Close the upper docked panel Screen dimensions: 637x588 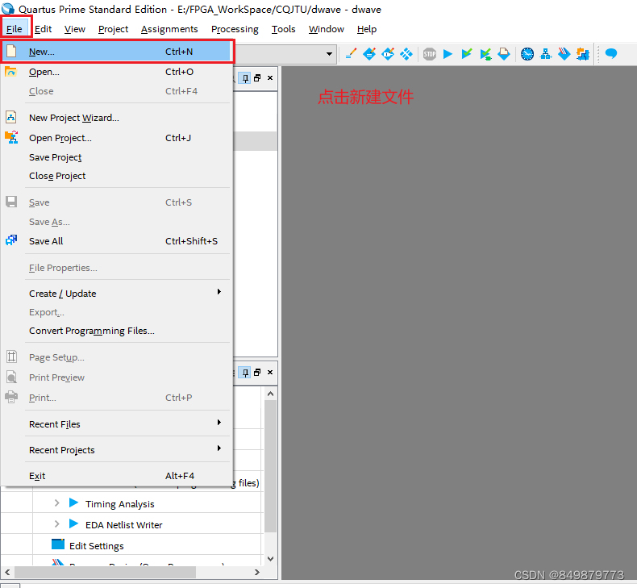coord(270,77)
